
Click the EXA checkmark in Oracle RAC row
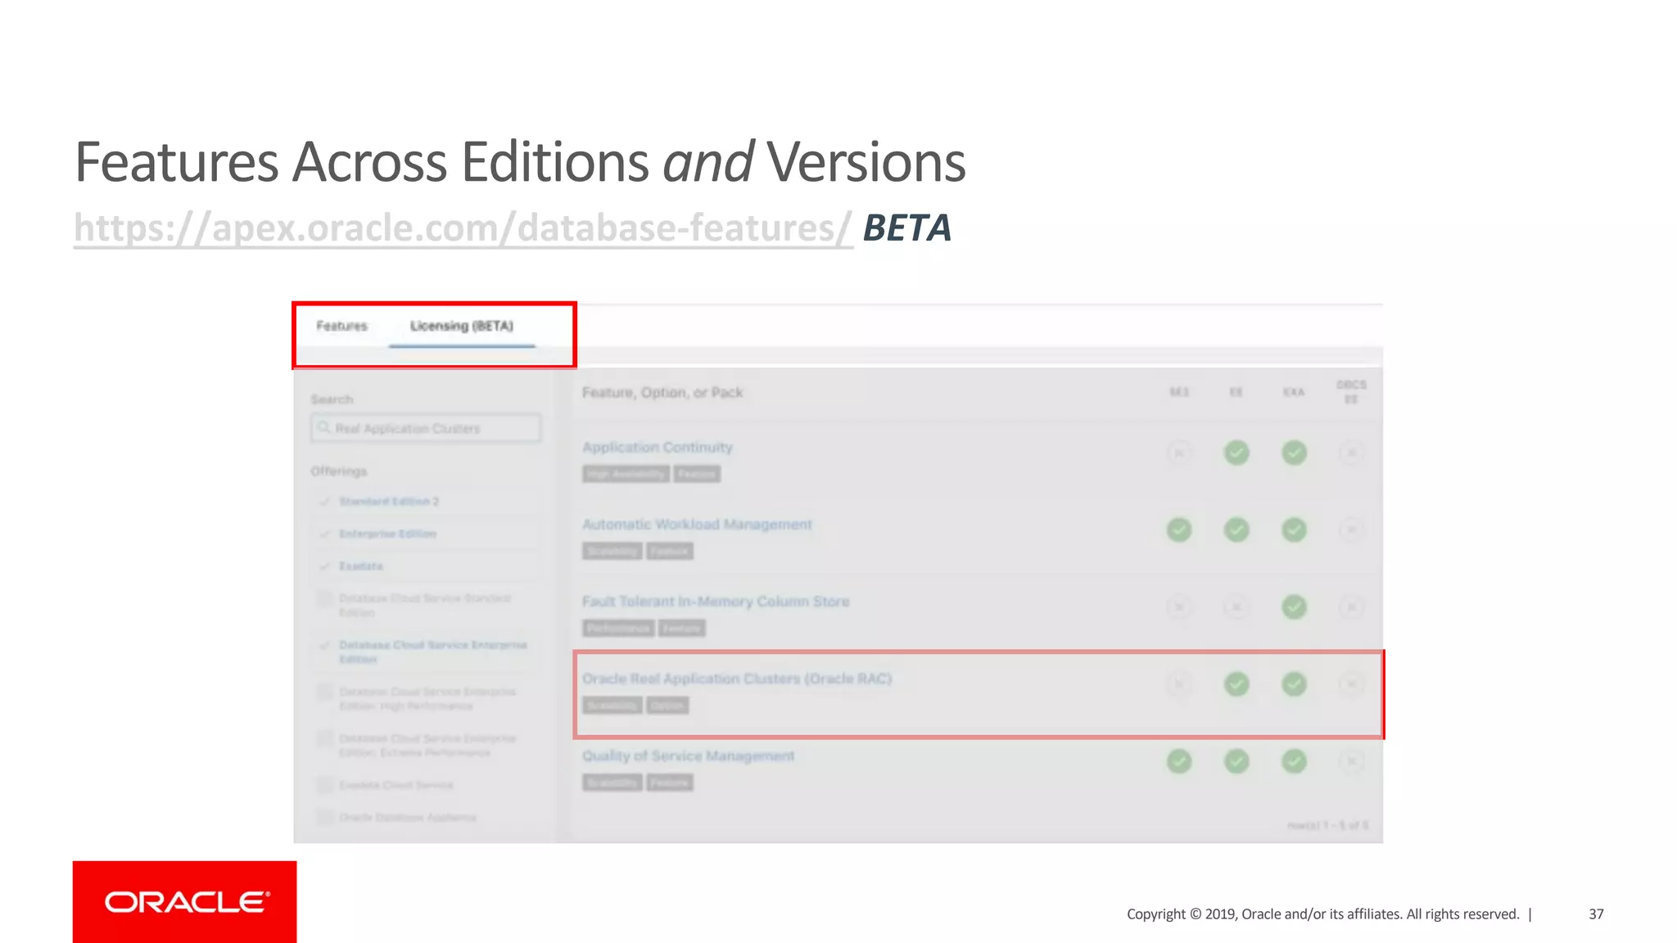pos(1294,684)
